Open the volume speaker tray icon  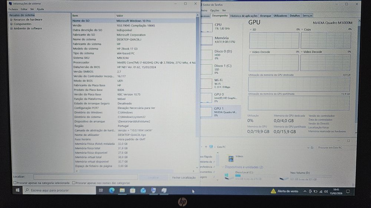click(326, 191)
